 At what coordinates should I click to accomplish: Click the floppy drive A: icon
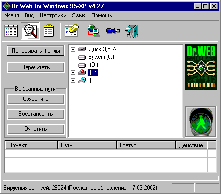82,49
